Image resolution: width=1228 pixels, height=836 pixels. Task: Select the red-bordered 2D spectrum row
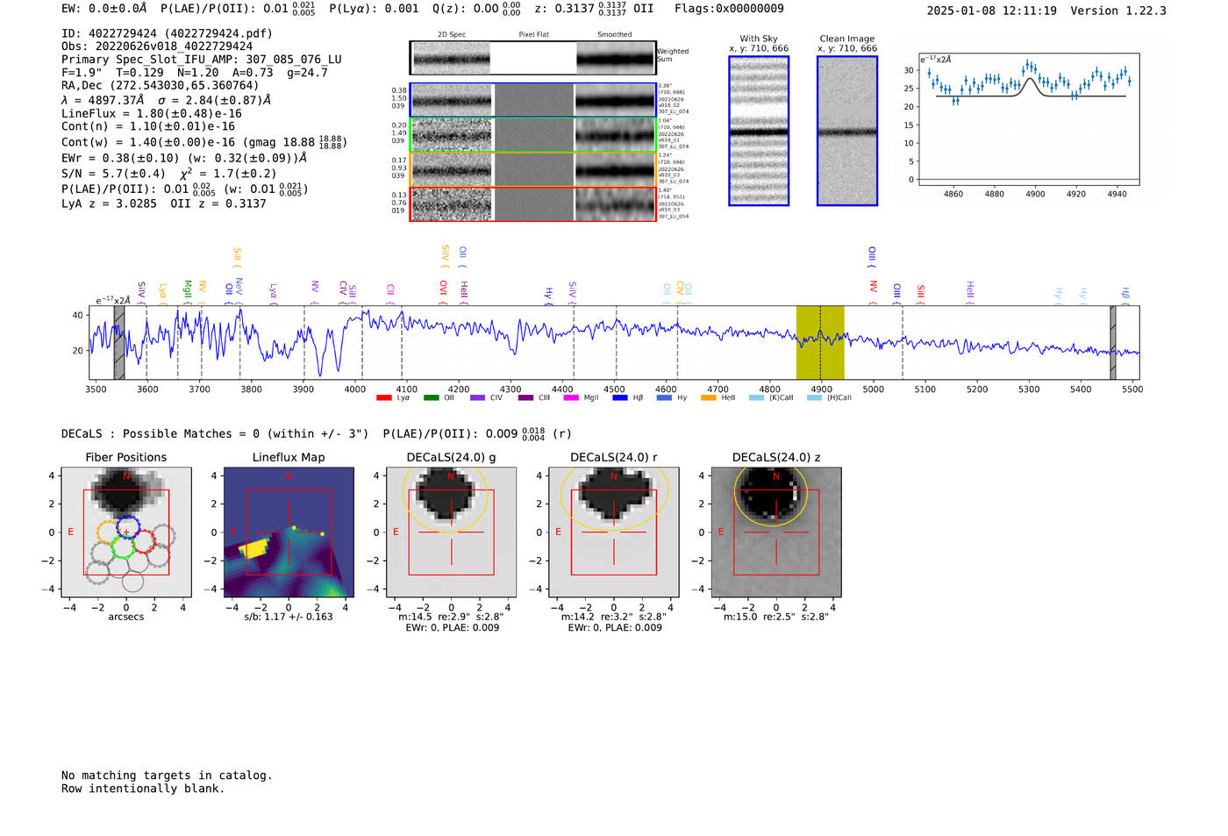[x=532, y=204]
